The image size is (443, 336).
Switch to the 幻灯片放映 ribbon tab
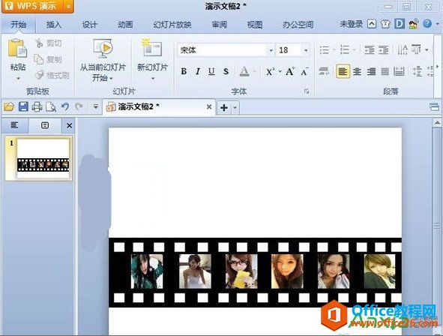(172, 25)
